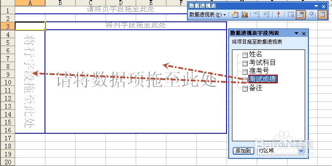Image resolution: width=332 pixels, height=166 pixels.
Task: Select row 17 header
Action: (8, 137)
